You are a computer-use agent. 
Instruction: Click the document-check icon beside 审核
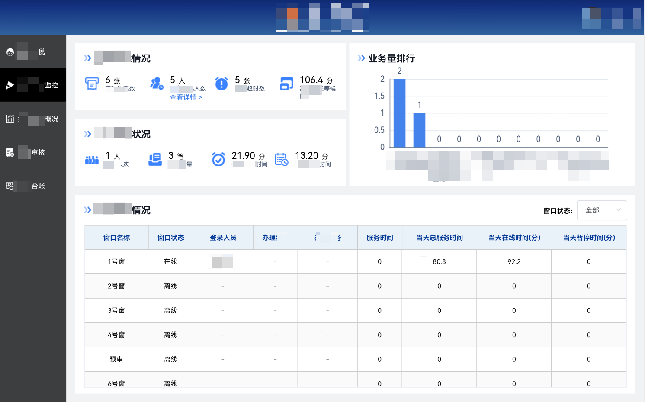point(10,152)
